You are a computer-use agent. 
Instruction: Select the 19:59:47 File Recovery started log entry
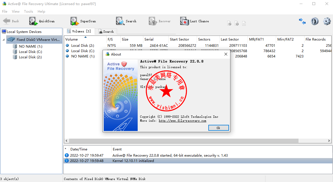point(198,155)
